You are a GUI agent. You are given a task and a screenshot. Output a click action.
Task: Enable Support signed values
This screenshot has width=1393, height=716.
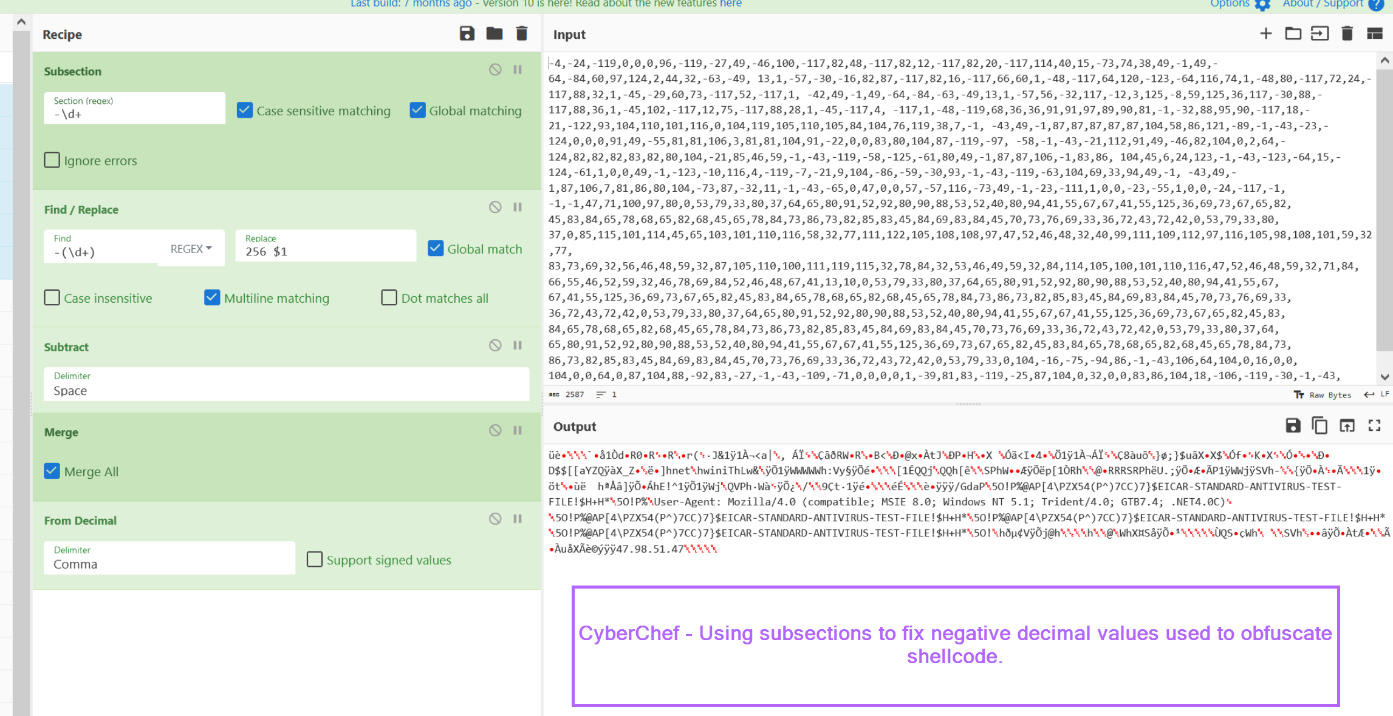coord(315,559)
